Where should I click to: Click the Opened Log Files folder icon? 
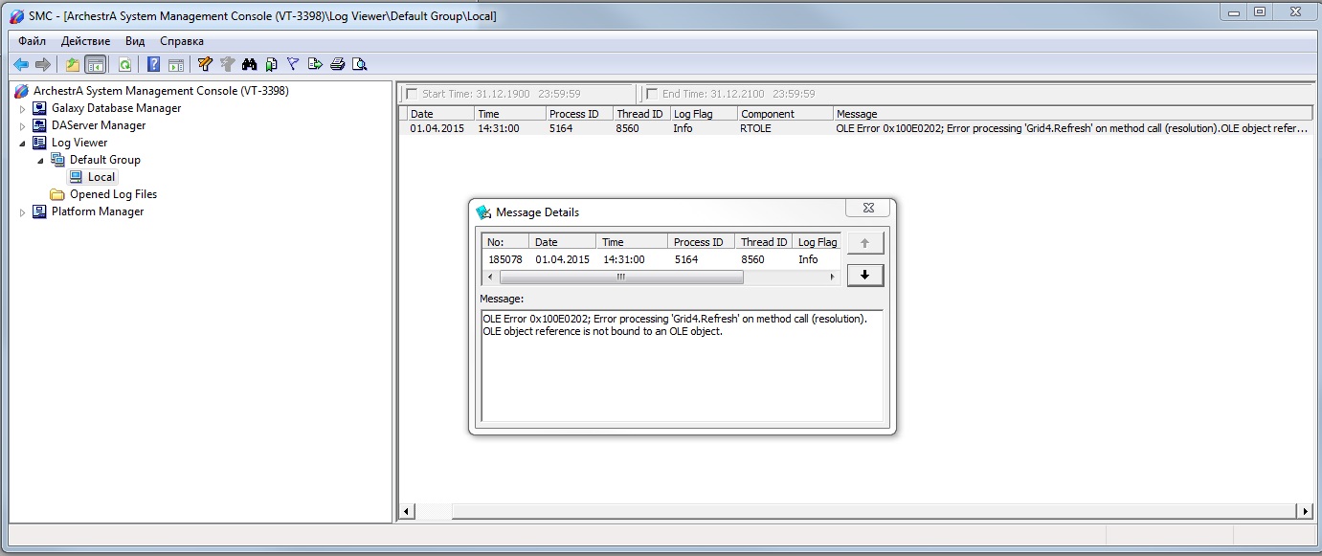click(x=57, y=194)
